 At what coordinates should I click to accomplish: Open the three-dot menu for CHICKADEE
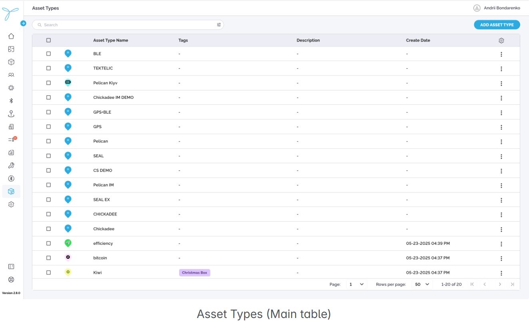point(501,215)
